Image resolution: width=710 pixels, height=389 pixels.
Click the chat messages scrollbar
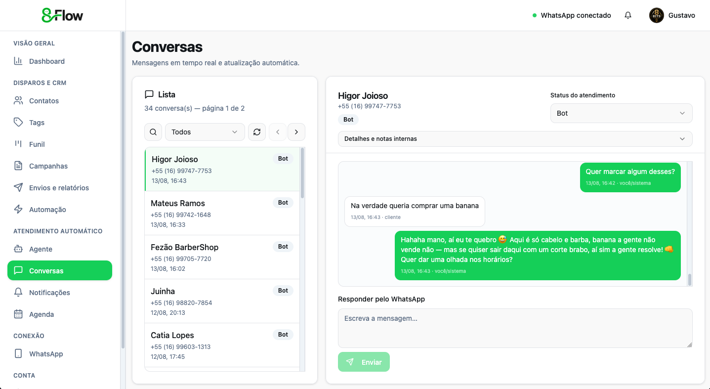click(690, 279)
